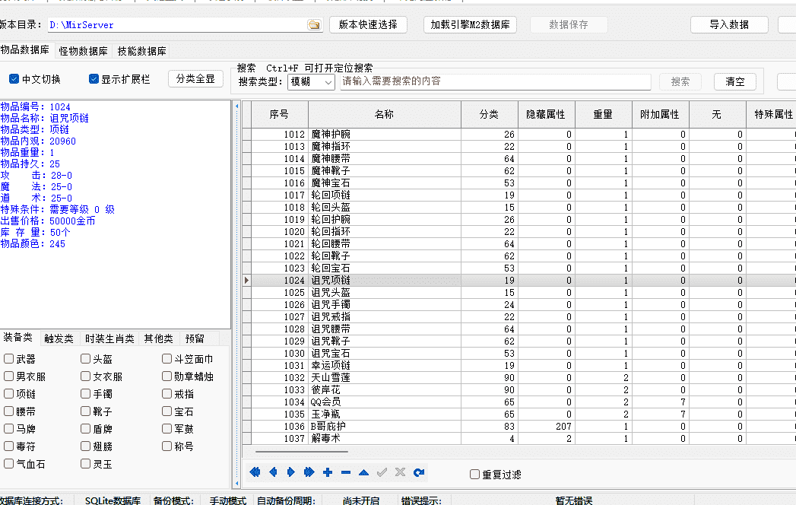The height and width of the screenshot is (505, 796).
Task: Enable the 灵玉 checkbox
Action: coord(85,463)
